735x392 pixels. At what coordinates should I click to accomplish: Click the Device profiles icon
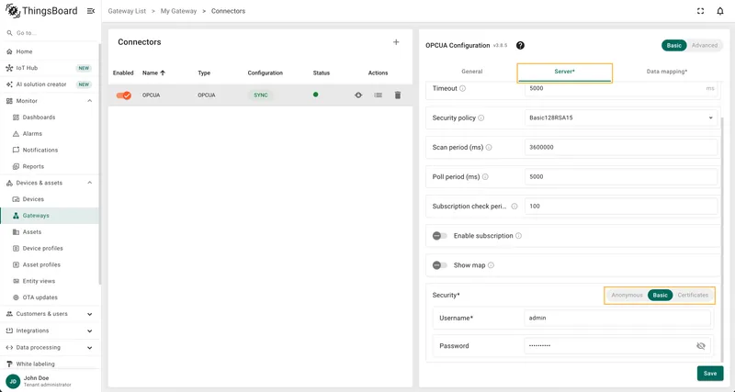click(16, 248)
